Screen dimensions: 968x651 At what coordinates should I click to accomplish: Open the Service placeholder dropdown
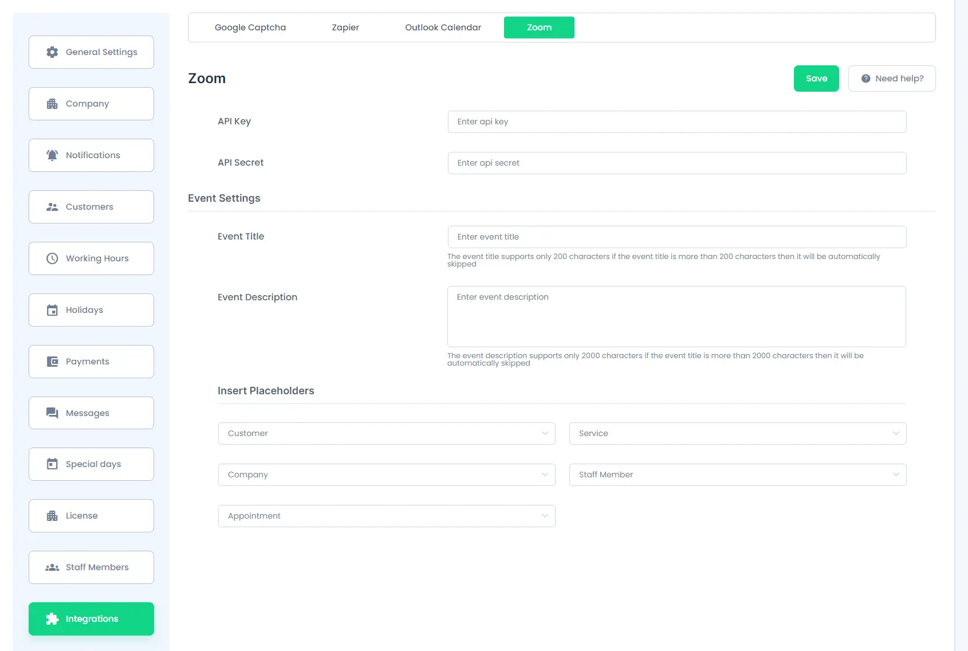(737, 434)
